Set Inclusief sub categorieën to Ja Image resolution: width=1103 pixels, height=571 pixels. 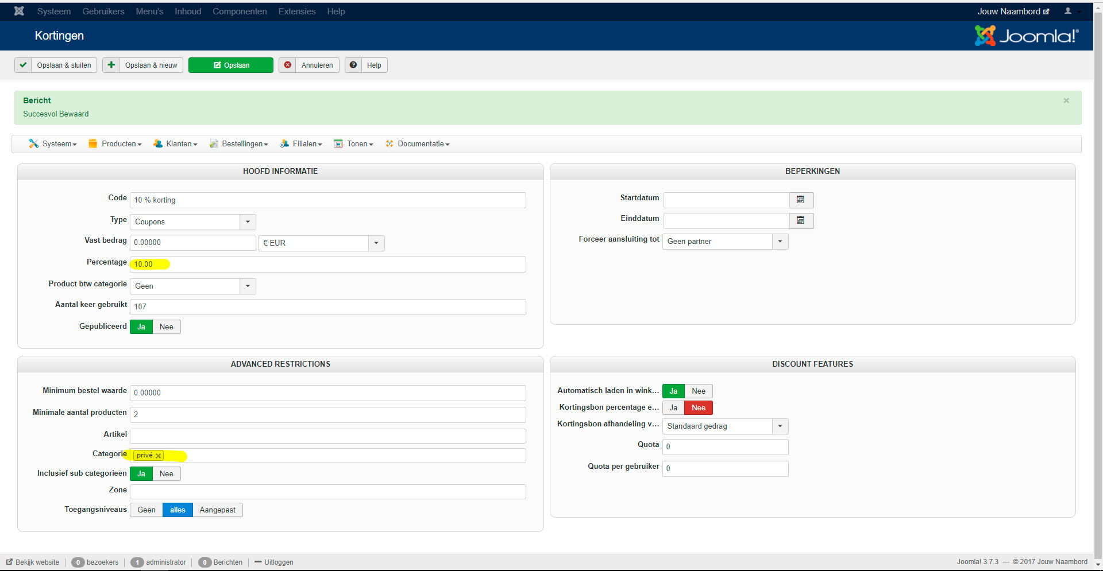point(141,473)
